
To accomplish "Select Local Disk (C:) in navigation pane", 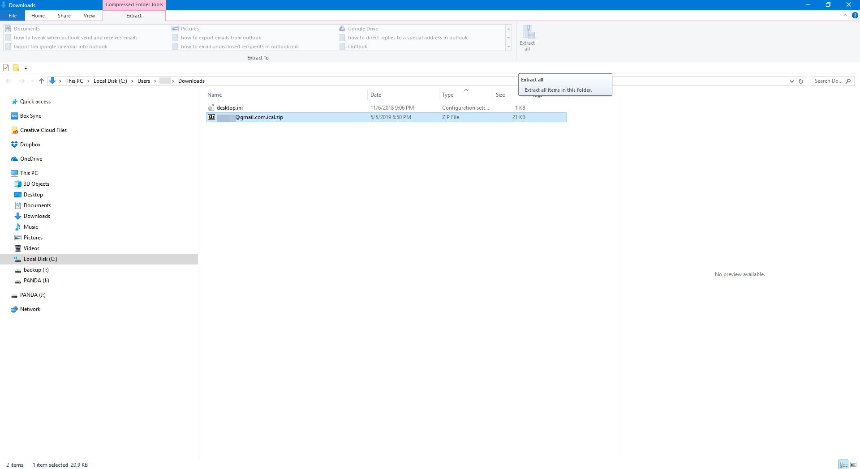I will pyautogui.click(x=99, y=259).
